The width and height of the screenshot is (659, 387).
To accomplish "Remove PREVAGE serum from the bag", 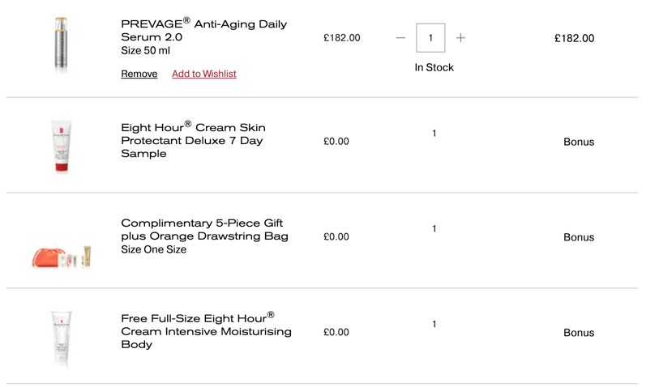I will [x=139, y=74].
